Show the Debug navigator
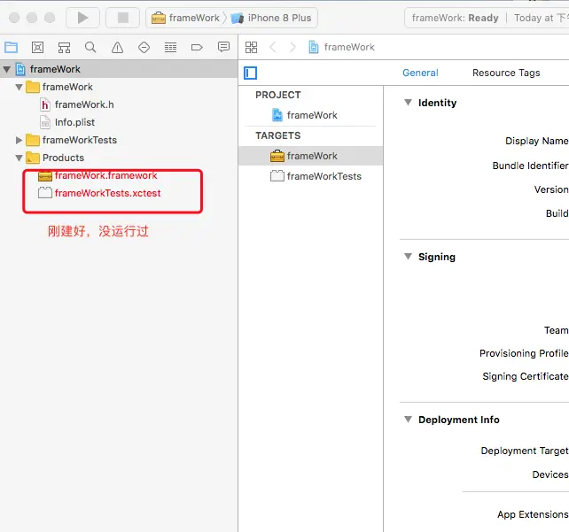The height and width of the screenshot is (532, 569). pos(170,48)
